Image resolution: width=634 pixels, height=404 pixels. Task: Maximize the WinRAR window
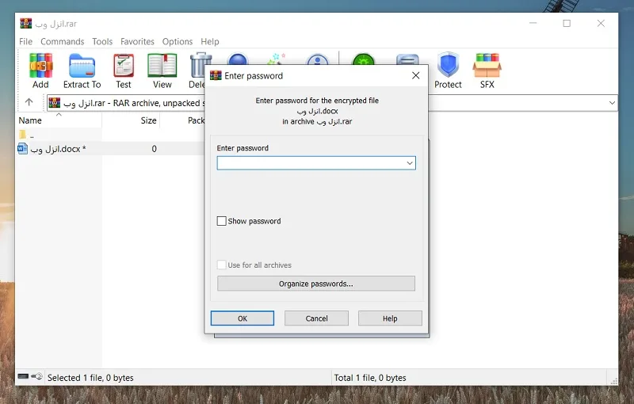[567, 24]
